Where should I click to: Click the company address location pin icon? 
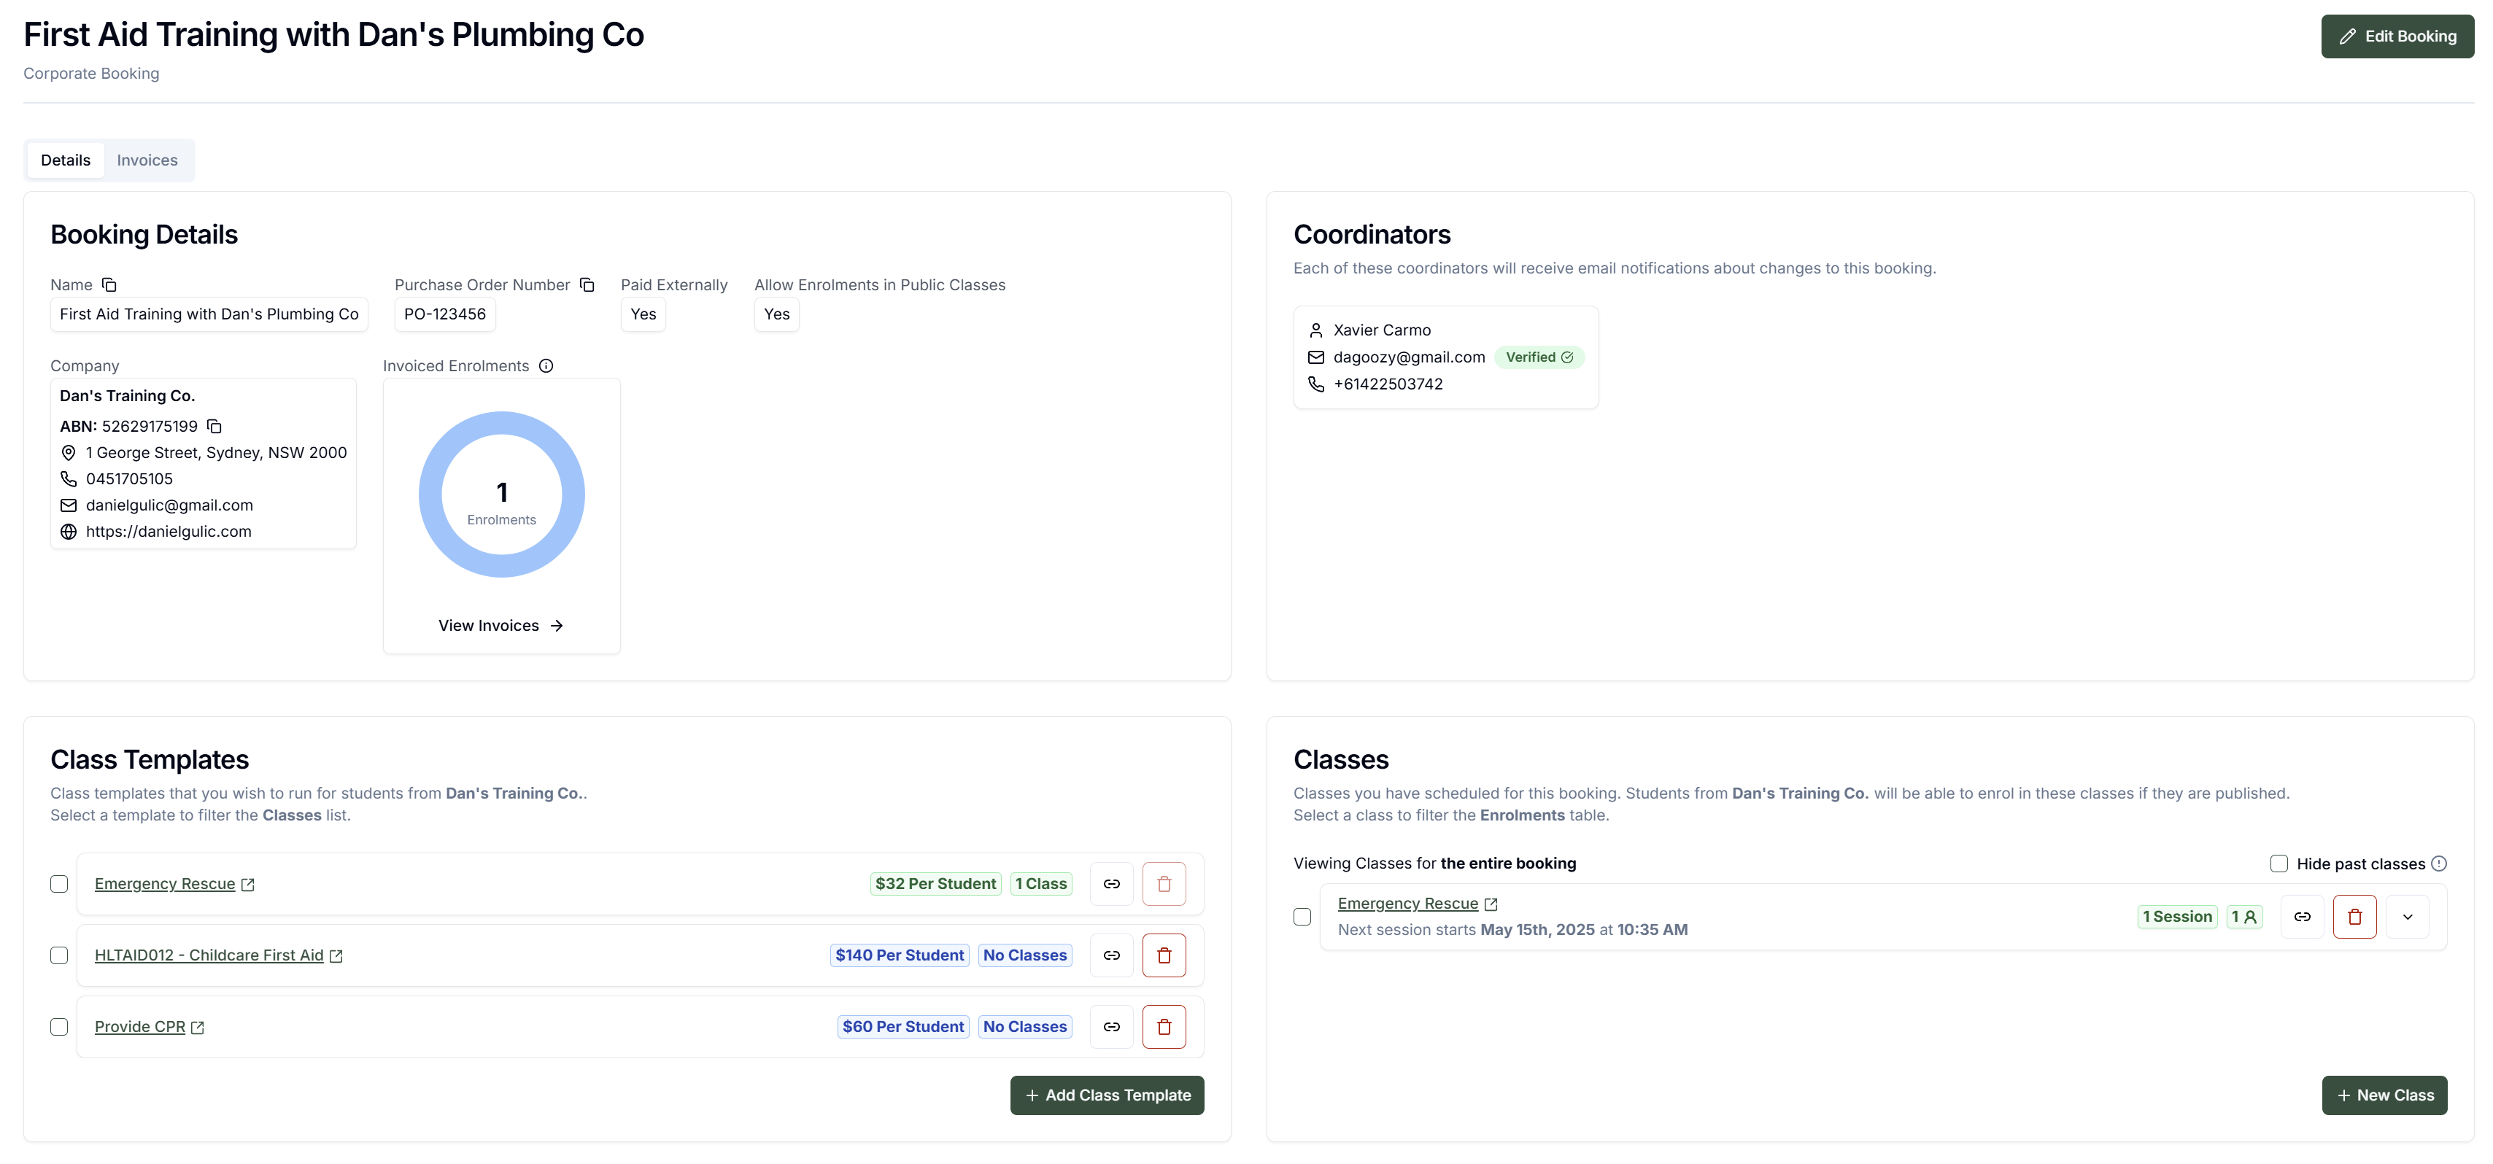[69, 453]
